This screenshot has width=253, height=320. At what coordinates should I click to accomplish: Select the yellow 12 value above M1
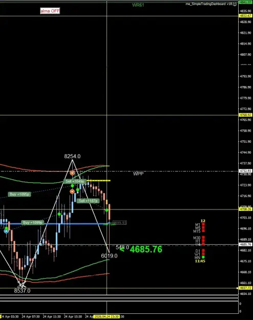pos(203,221)
